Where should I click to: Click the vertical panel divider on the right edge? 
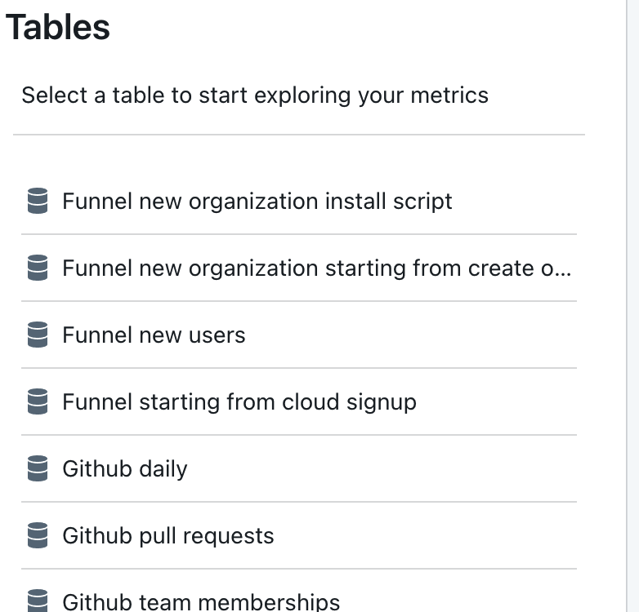click(627, 306)
